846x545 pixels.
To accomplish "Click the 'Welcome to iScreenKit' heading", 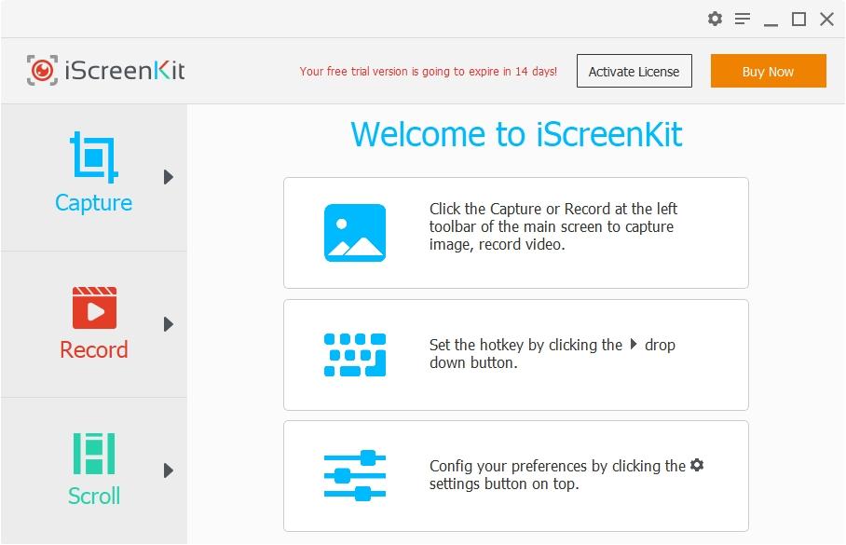I will click(x=516, y=134).
